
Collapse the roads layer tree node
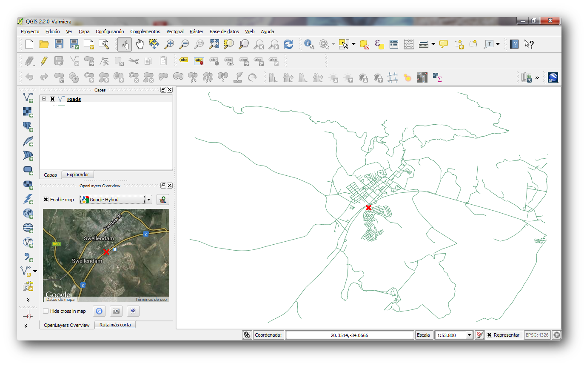click(x=44, y=99)
